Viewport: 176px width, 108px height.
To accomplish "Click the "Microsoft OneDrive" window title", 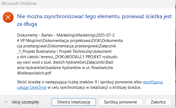I will click(x=19, y=4).
